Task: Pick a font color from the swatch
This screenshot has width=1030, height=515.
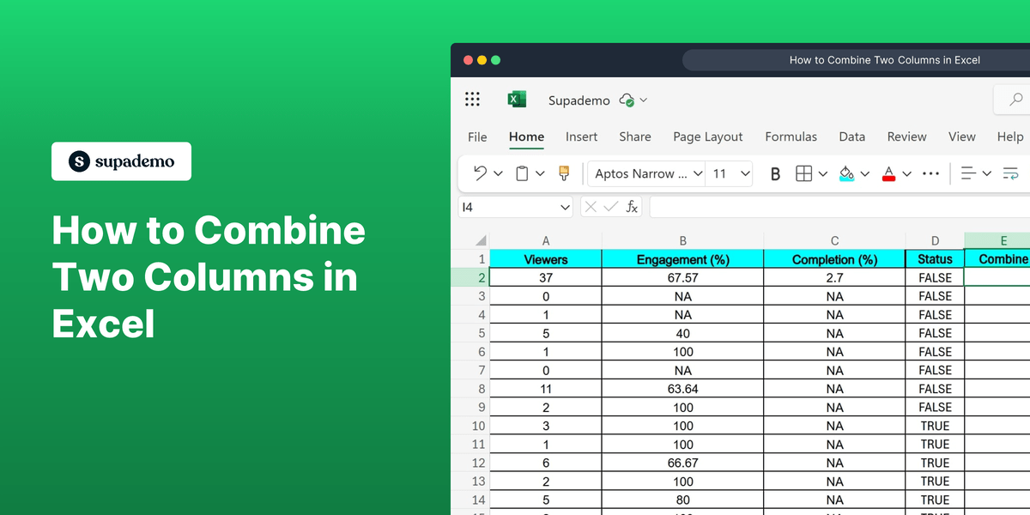Action: (888, 173)
